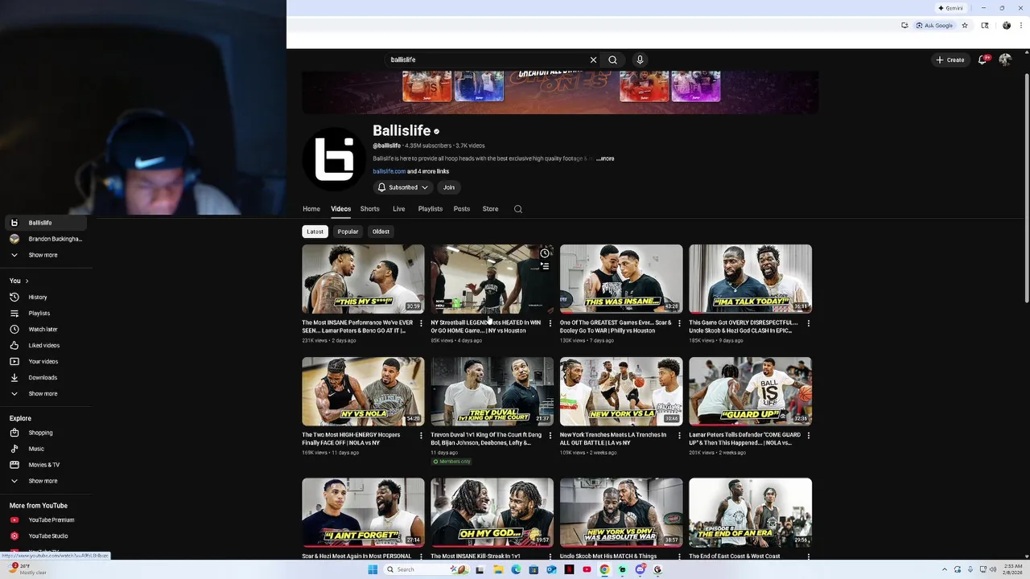This screenshot has height=579, width=1030.
Task: Open options for Lamar Peters & Bano video
Action: pyautogui.click(x=421, y=323)
